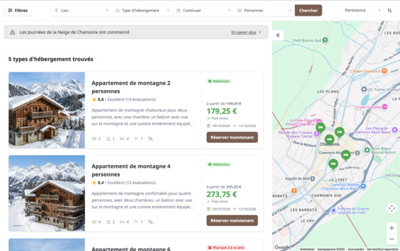Click the no-pets icon on 2 personnes card
Screen dimensions: 400x251
[x=151, y=139]
